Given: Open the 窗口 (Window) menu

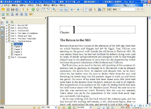Looking at the screenshot, I should (x=55, y=5).
